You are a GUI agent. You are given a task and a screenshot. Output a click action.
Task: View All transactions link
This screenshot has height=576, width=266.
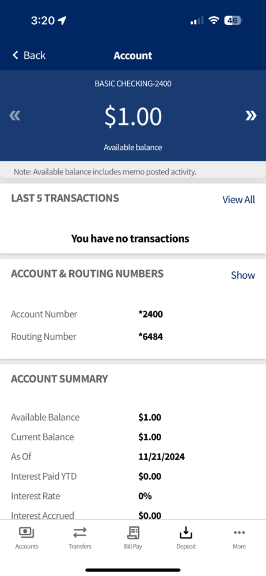tap(238, 199)
